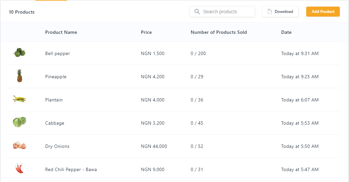The width and height of the screenshot is (349, 182).
Task: Sort by Price column header
Action: pos(146,32)
